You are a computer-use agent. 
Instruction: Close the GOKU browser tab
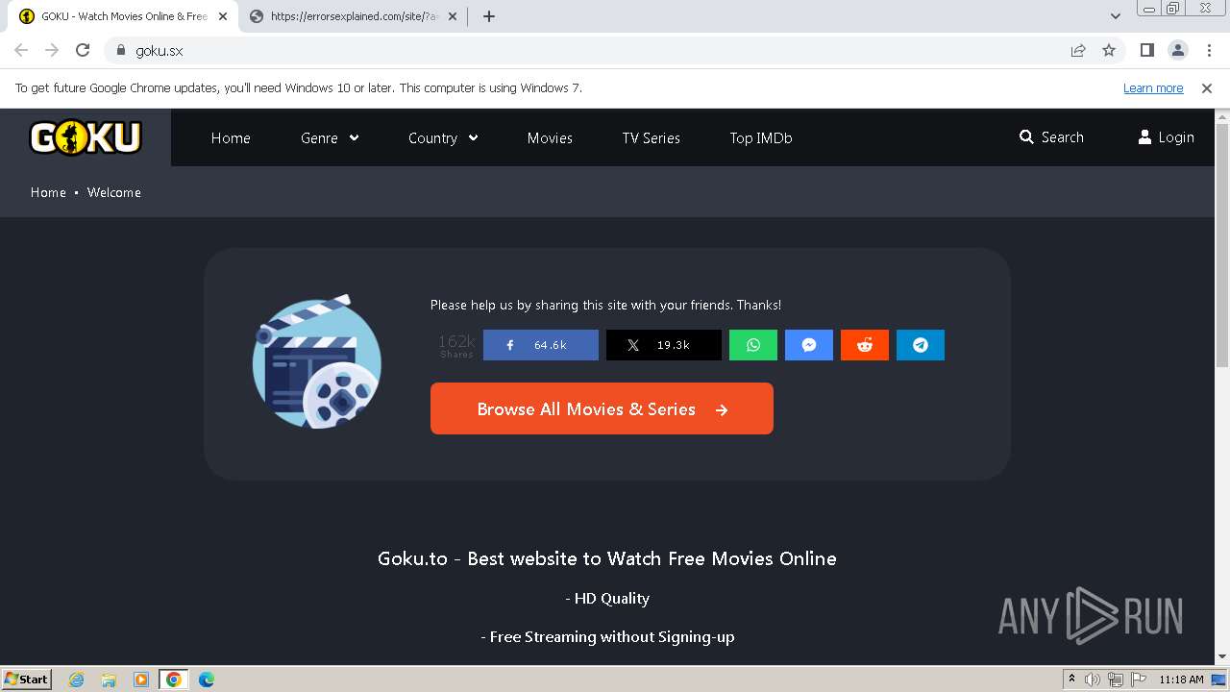(223, 16)
